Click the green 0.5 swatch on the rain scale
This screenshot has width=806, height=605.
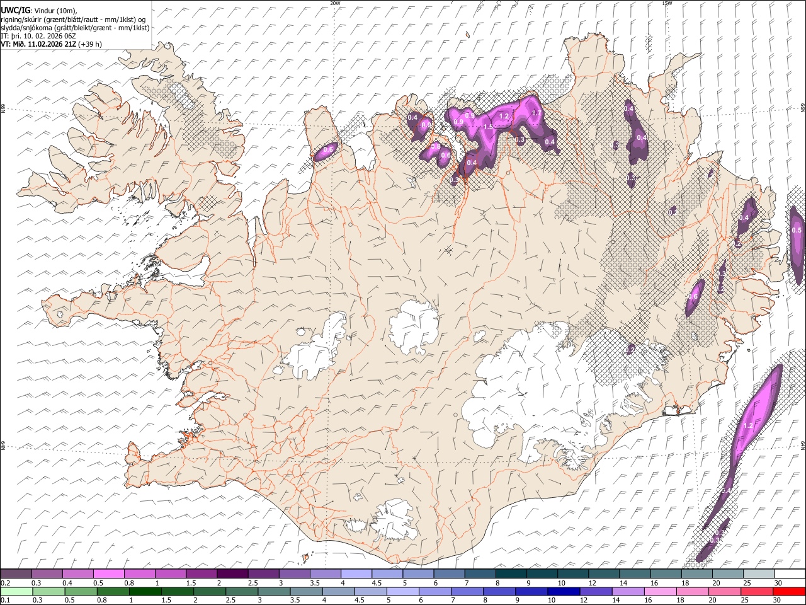[x=81, y=591]
